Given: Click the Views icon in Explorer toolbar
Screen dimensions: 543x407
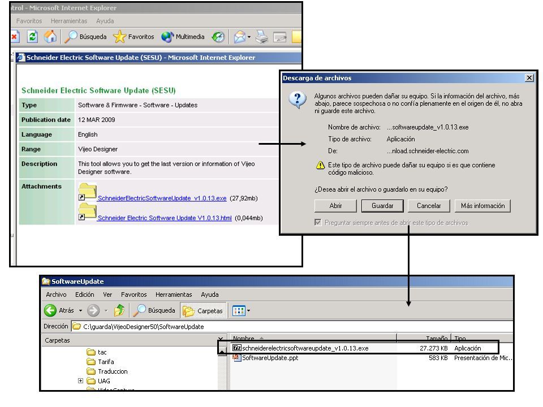Looking at the screenshot, I should click(x=239, y=311).
